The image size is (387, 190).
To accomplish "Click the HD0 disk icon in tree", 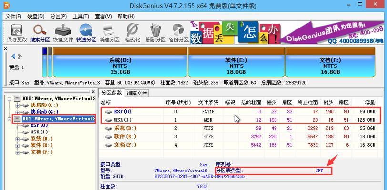I will pyautogui.click(x=17, y=99).
